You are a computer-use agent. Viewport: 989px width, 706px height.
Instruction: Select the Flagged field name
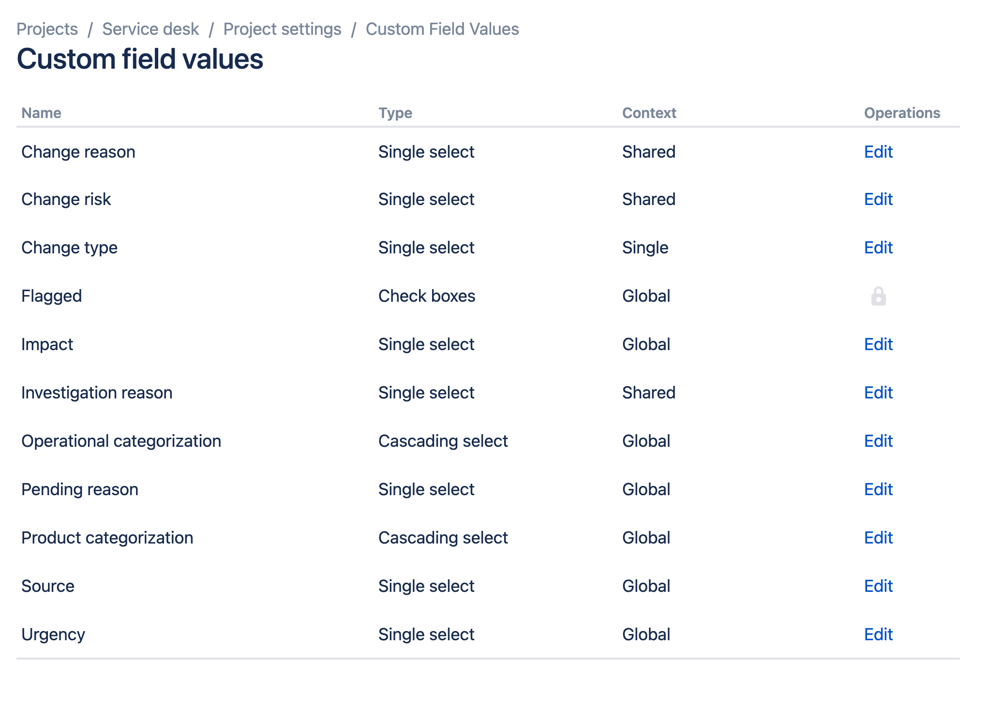52,296
